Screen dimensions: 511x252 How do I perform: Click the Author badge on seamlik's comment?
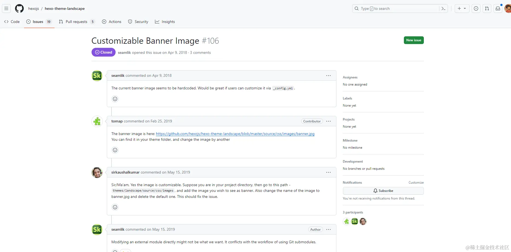tap(315, 229)
